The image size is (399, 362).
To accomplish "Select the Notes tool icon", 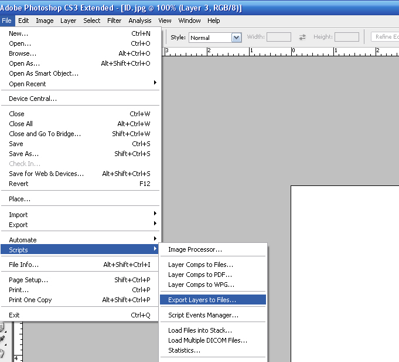I will [x=2, y=327].
